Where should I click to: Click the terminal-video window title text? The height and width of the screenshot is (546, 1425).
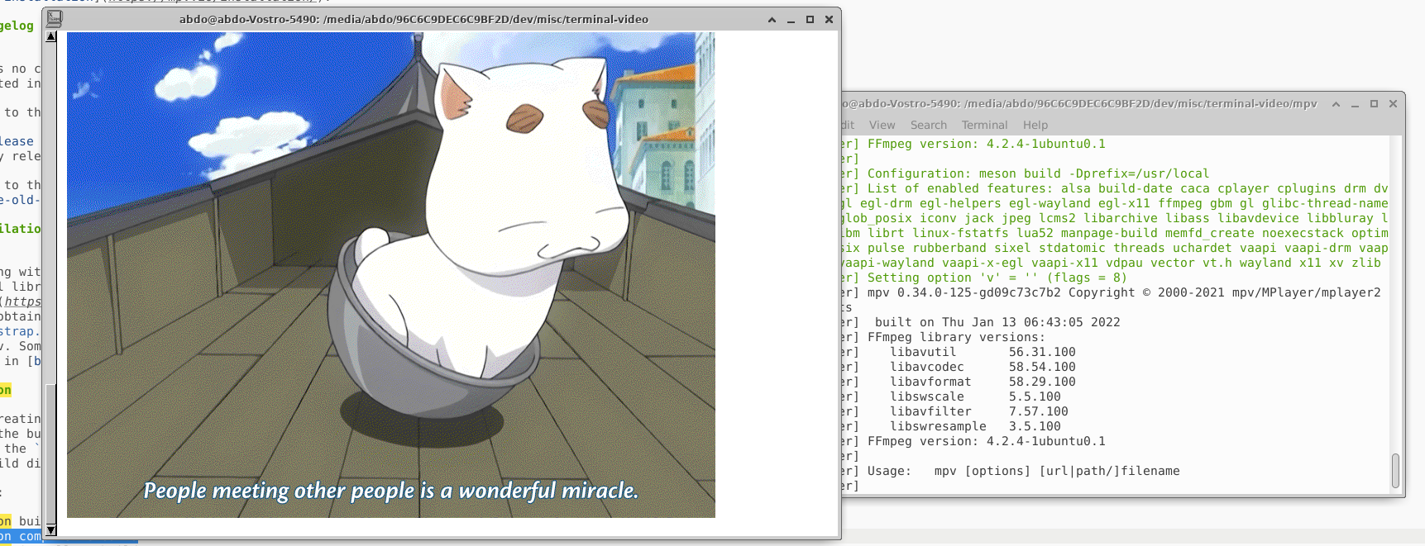point(414,19)
